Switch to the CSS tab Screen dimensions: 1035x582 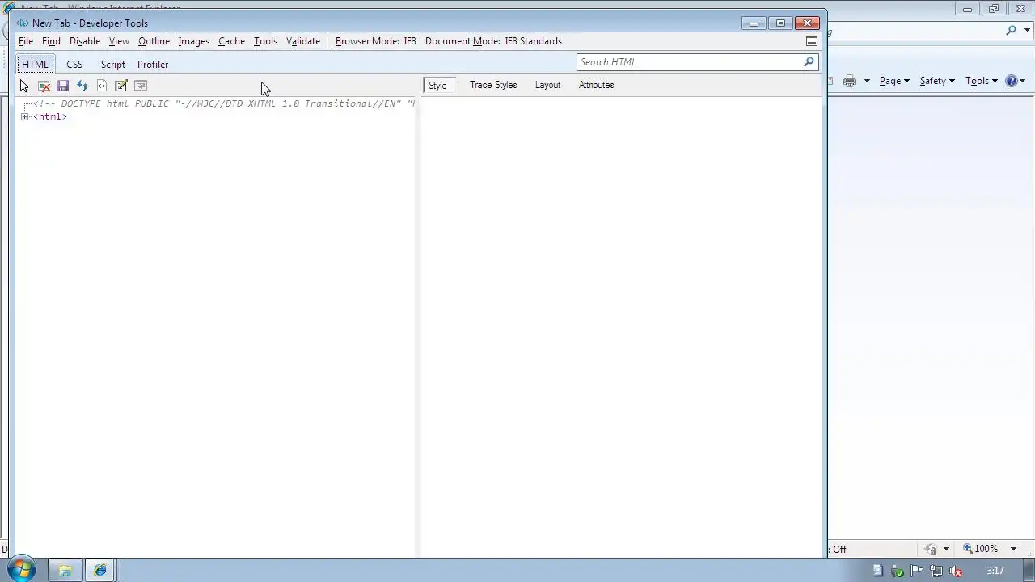pyautogui.click(x=74, y=65)
